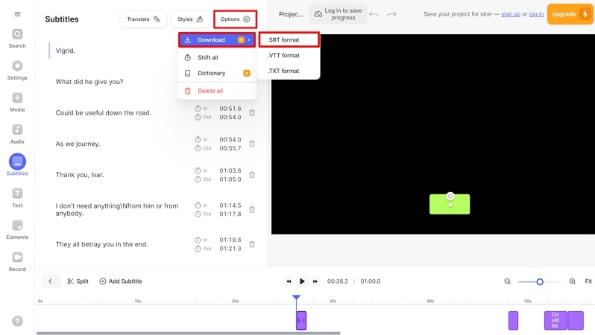Delete the 'As we journey' subtitle
595x335 pixels.
click(x=252, y=144)
